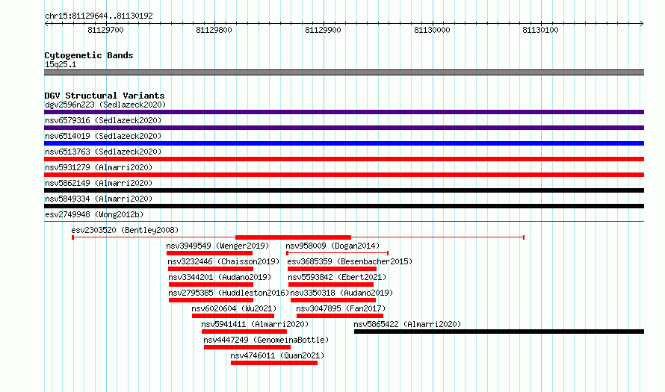Select the black bar for nsv5862149

point(344,190)
